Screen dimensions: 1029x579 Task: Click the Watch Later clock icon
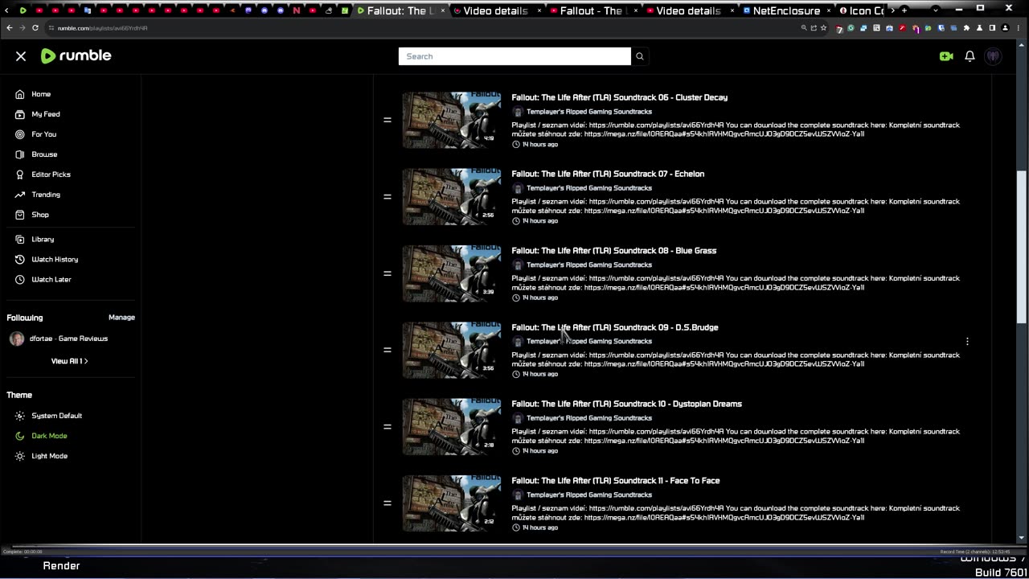coord(20,280)
